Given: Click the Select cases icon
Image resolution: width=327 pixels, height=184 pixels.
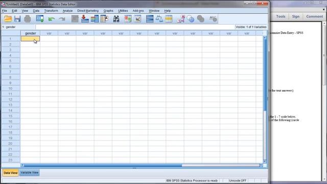Looking at the screenshot, I should click(x=169, y=19).
